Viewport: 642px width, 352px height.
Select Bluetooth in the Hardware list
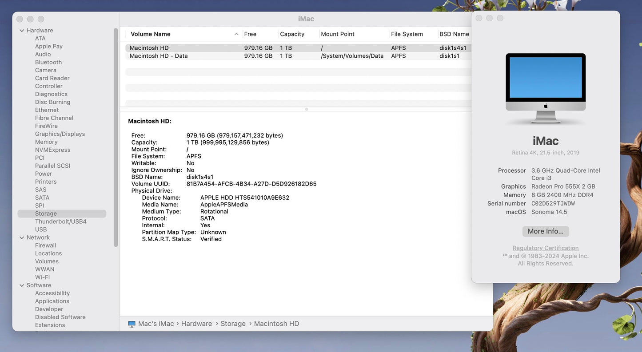(x=48, y=63)
